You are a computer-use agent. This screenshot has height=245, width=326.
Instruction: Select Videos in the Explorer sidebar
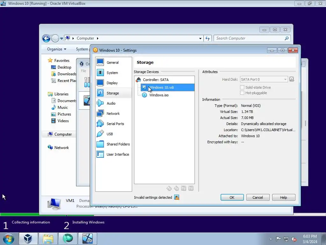(60, 121)
